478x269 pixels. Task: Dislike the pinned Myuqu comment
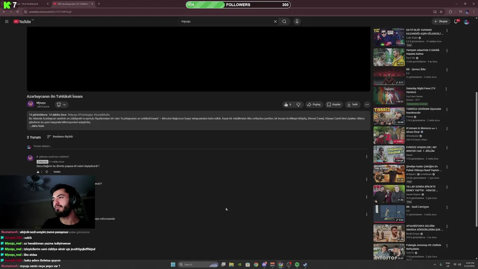pos(47,172)
